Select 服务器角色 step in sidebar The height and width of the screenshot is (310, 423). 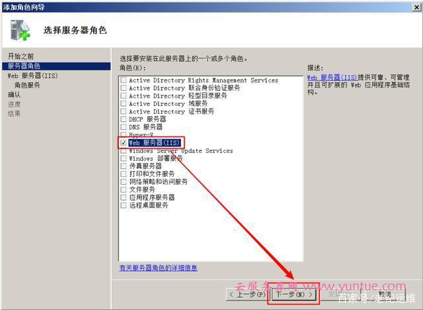coord(24,66)
